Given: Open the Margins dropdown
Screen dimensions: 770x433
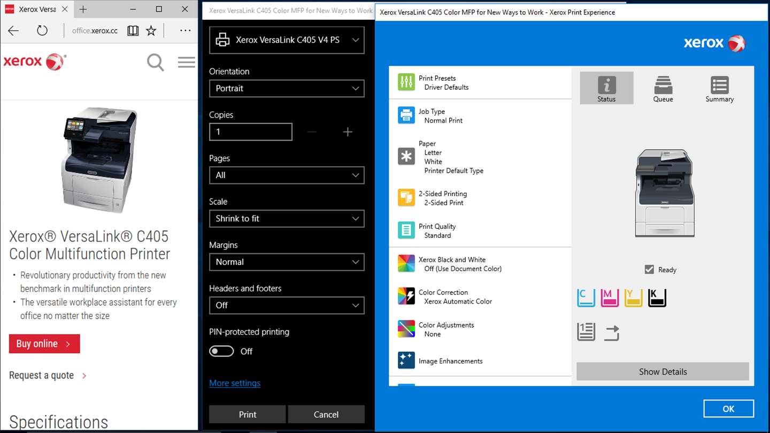Looking at the screenshot, I should 287,261.
